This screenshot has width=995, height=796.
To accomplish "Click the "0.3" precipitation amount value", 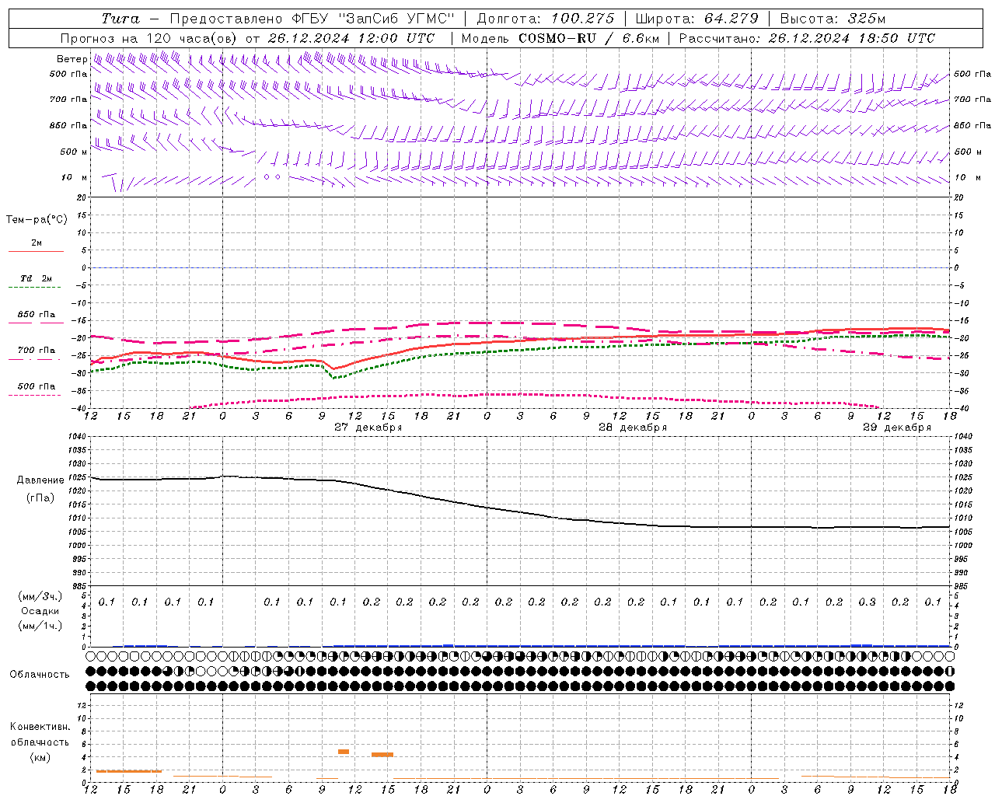I will click(x=867, y=602).
